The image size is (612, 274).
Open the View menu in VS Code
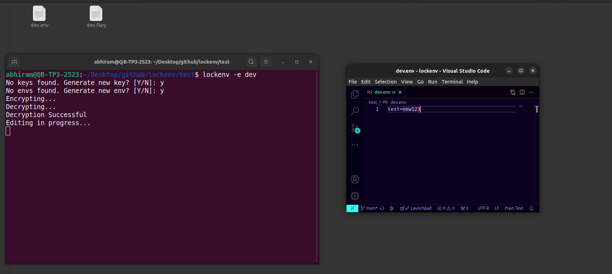pyautogui.click(x=407, y=82)
